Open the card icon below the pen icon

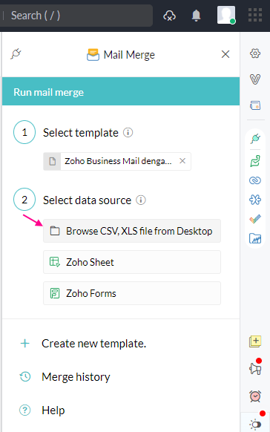pyautogui.click(x=255, y=105)
